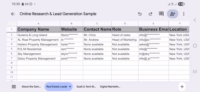Select row 8 header
Viewport: 200px width, 92px height.
pos(11,63)
